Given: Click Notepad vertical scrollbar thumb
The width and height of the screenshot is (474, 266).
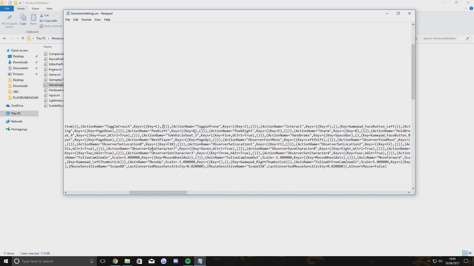Looking at the screenshot, I should pos(413,72).
